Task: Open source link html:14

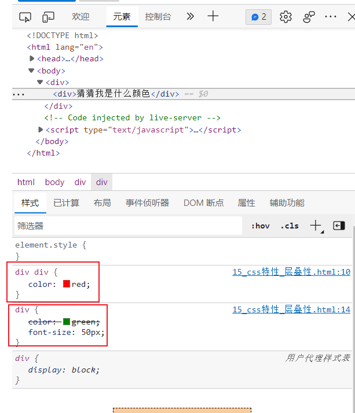Action: coord(291,309)
